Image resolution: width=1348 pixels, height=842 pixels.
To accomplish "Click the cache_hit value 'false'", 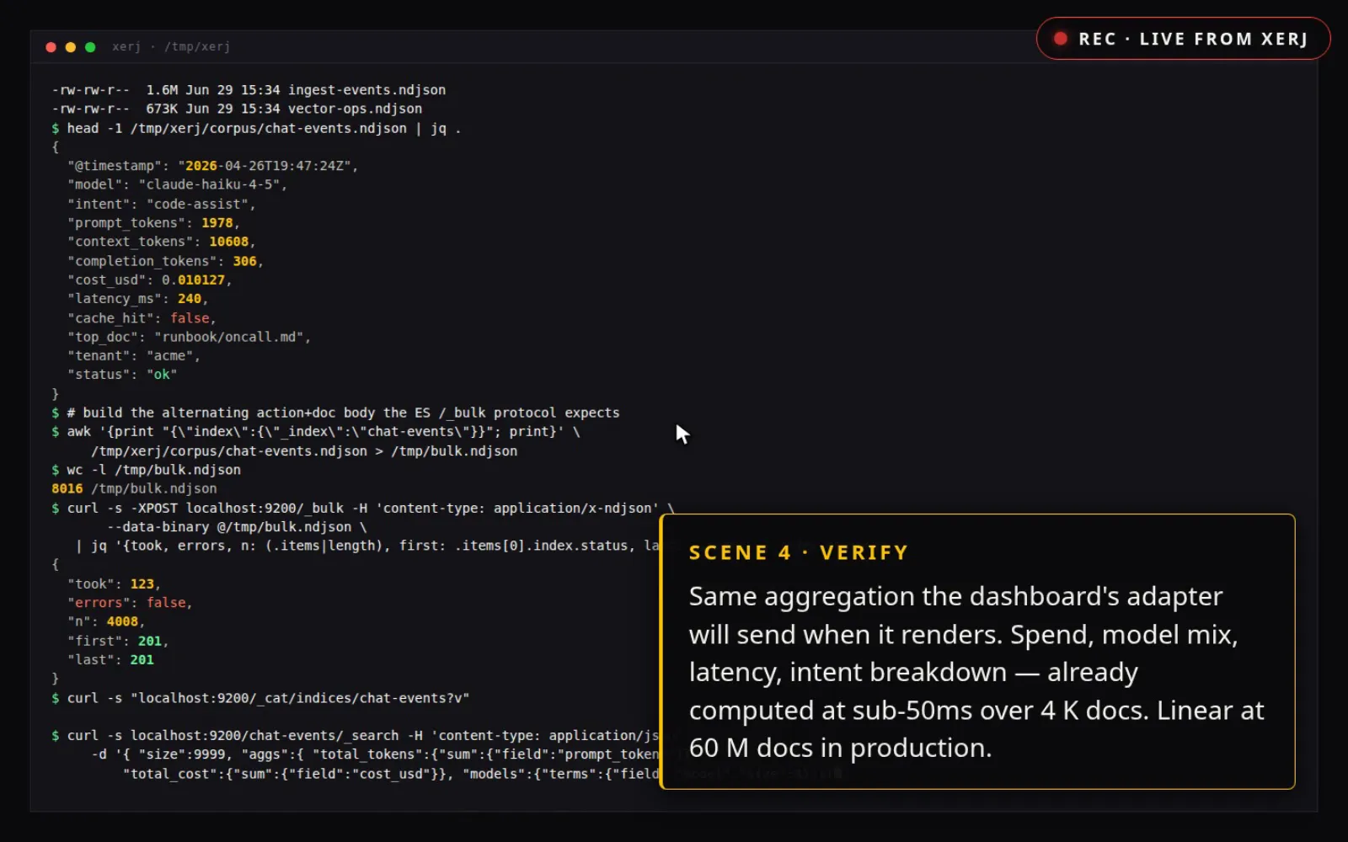I will [190, 318].
